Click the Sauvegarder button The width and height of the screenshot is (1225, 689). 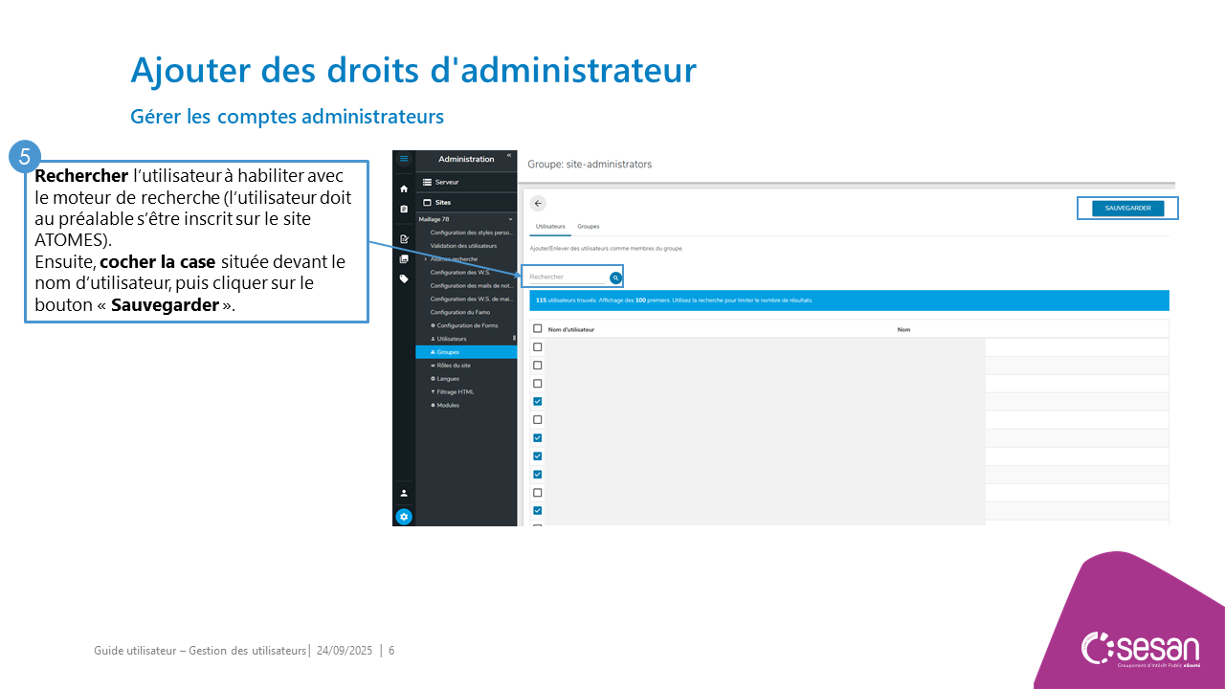[1127, 208]
